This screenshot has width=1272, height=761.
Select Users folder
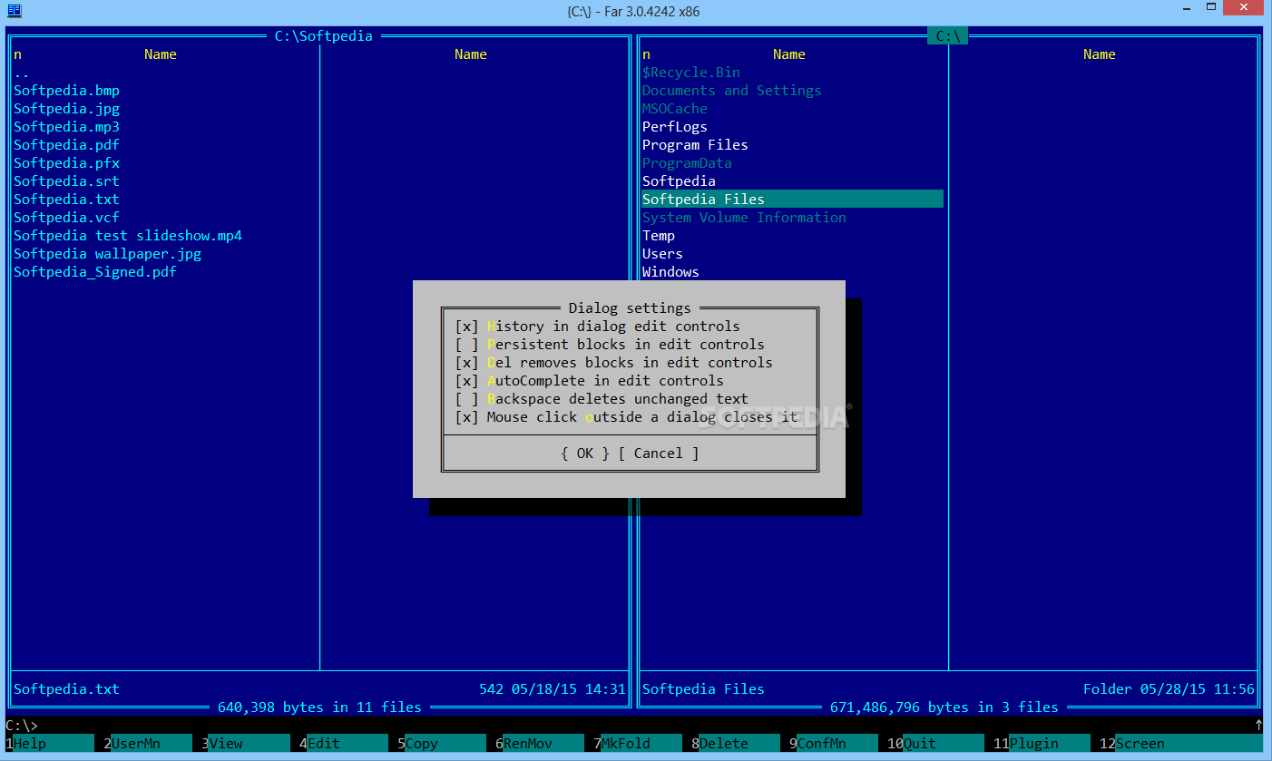(662, 254)
